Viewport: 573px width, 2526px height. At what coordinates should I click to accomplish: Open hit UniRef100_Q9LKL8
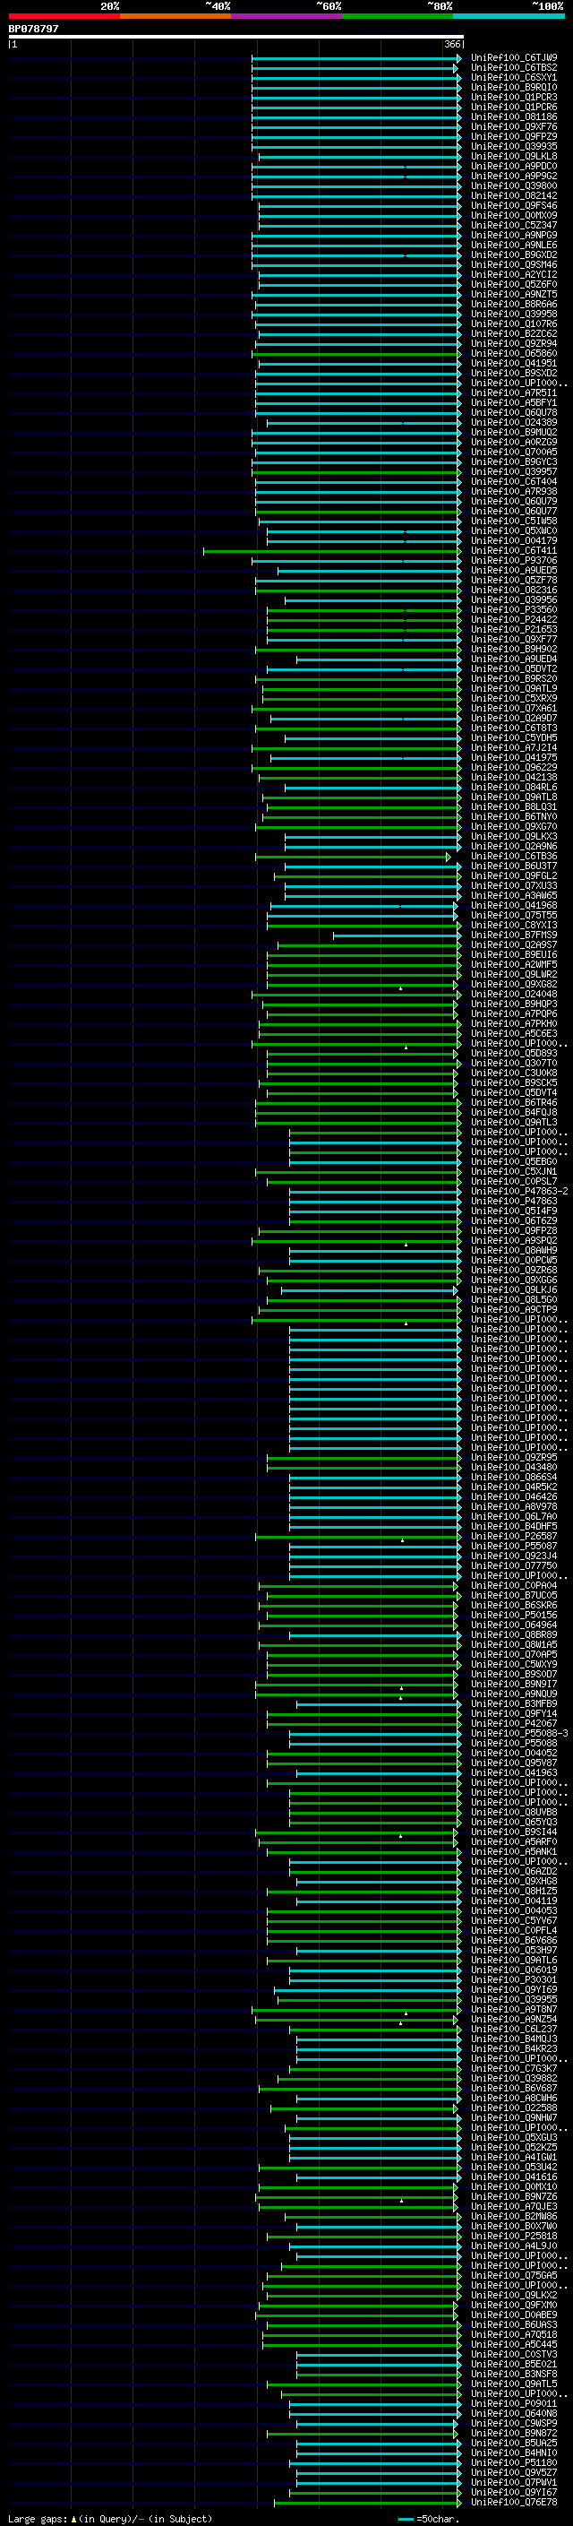click(514, 156)
